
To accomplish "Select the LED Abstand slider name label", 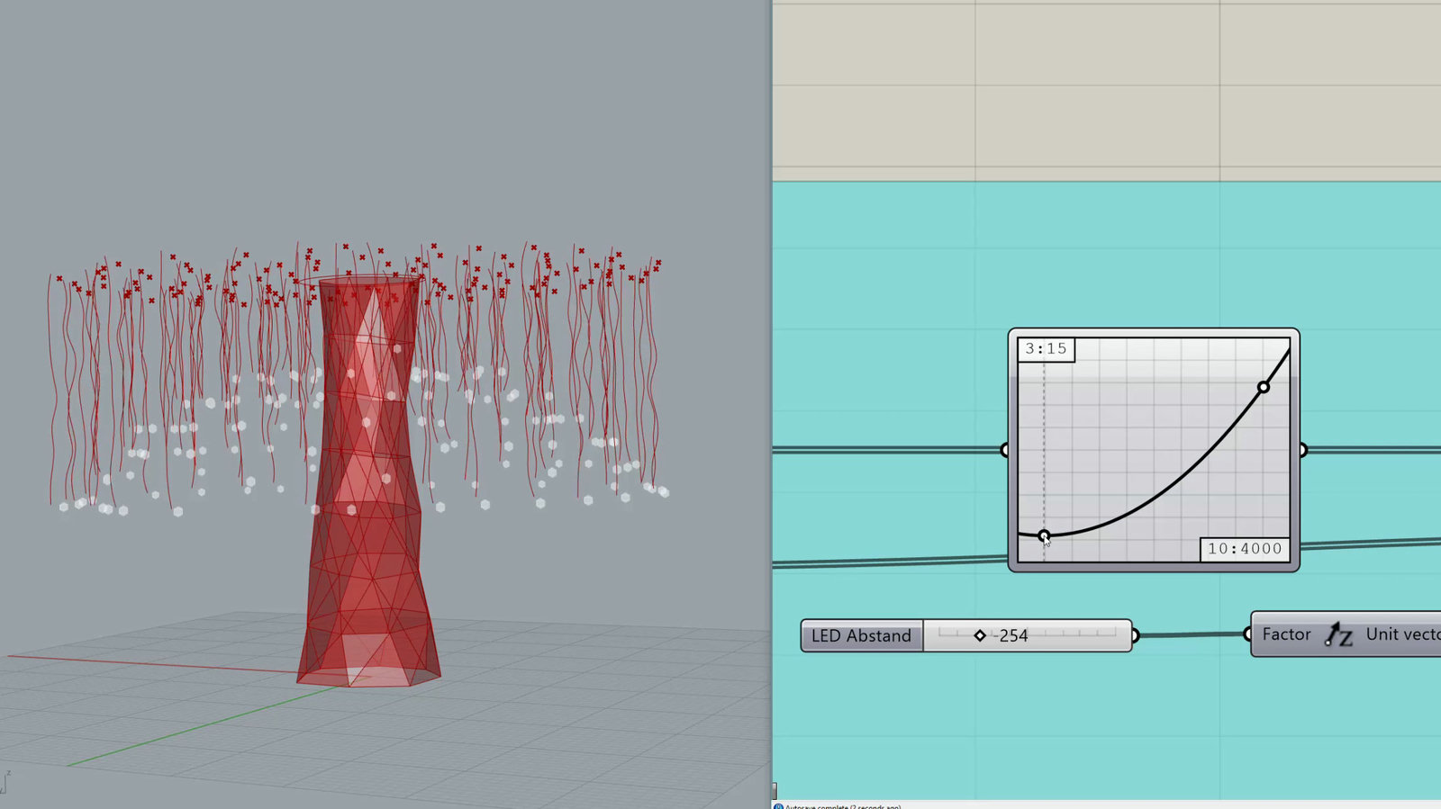I will (861, 635).
